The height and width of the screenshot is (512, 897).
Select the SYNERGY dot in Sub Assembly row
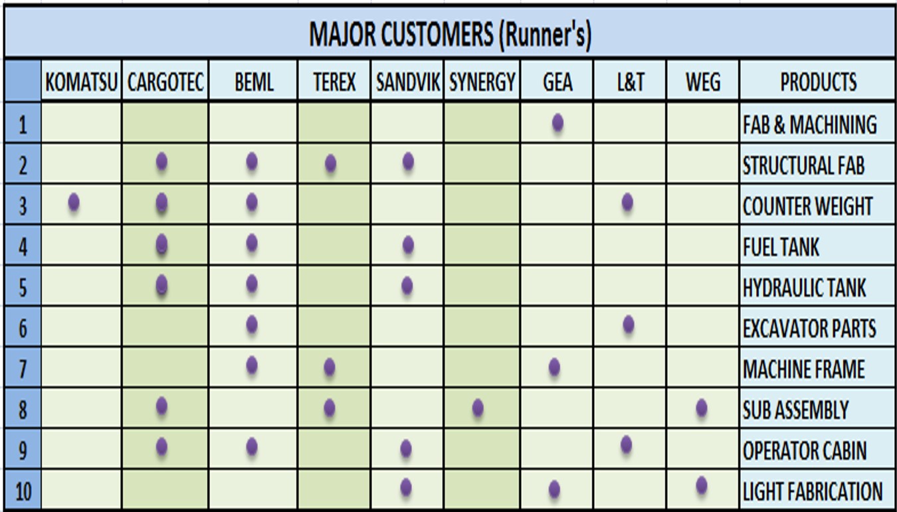pos(478,408)
